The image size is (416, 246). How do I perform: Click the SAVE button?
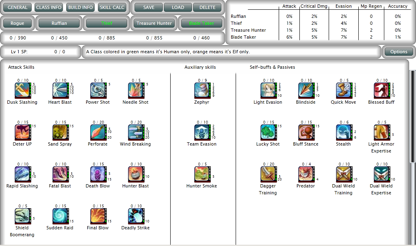[148, 7]
